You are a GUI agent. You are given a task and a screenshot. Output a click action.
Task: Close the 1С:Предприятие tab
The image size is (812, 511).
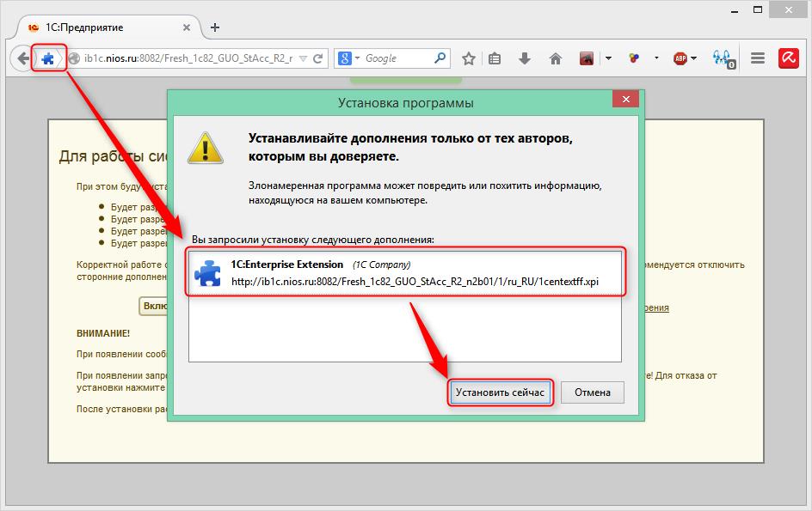click(x=187, y=27)
